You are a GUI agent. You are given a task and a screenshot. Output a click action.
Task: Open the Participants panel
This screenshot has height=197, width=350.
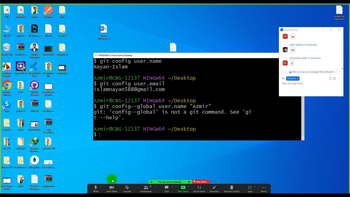point(146,189)
